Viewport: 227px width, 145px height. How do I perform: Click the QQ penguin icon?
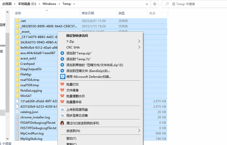pos(62,123)
